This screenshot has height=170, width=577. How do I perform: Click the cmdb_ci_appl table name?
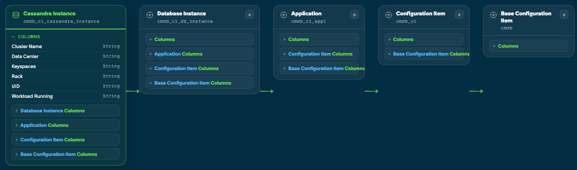tap(308, 21)
